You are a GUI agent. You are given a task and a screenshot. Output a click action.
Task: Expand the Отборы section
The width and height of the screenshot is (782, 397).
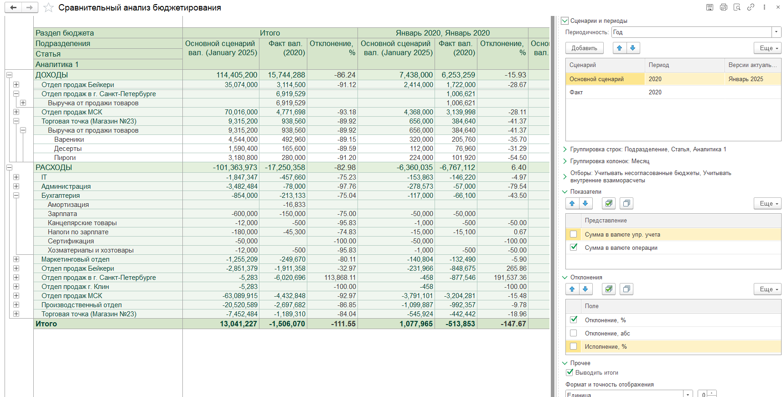565,176
